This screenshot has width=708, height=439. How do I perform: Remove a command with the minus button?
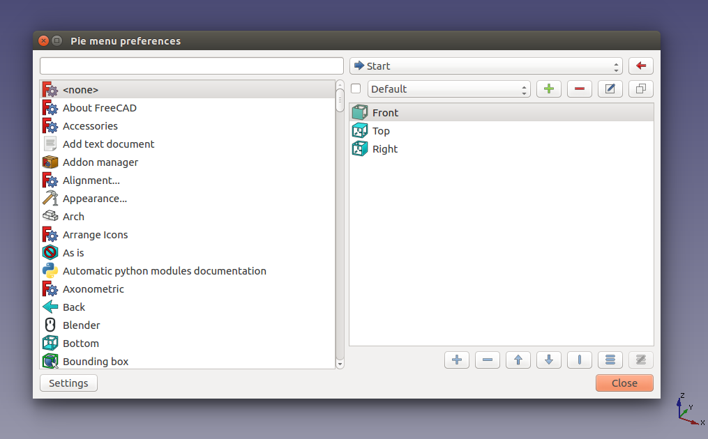(x=487, y=360)
